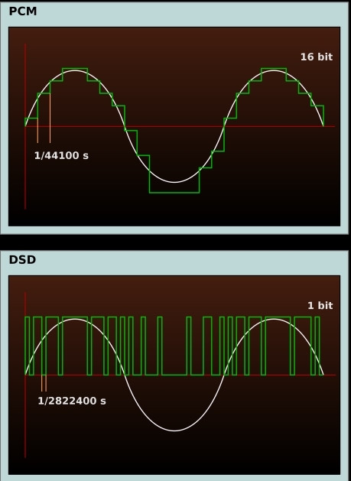Select the 1 bit label
351x481 pixels.
(320, 306)
